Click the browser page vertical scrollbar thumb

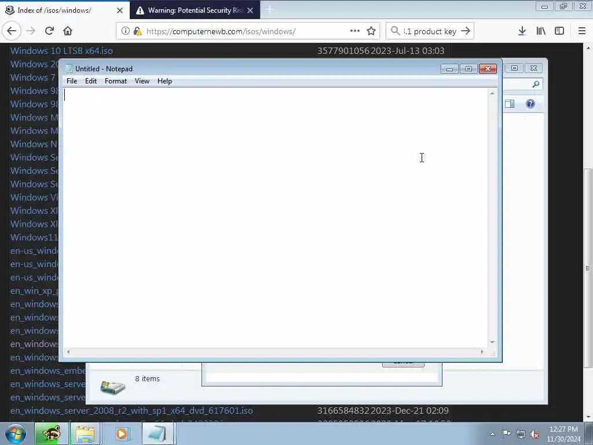[x=588, y=268]
